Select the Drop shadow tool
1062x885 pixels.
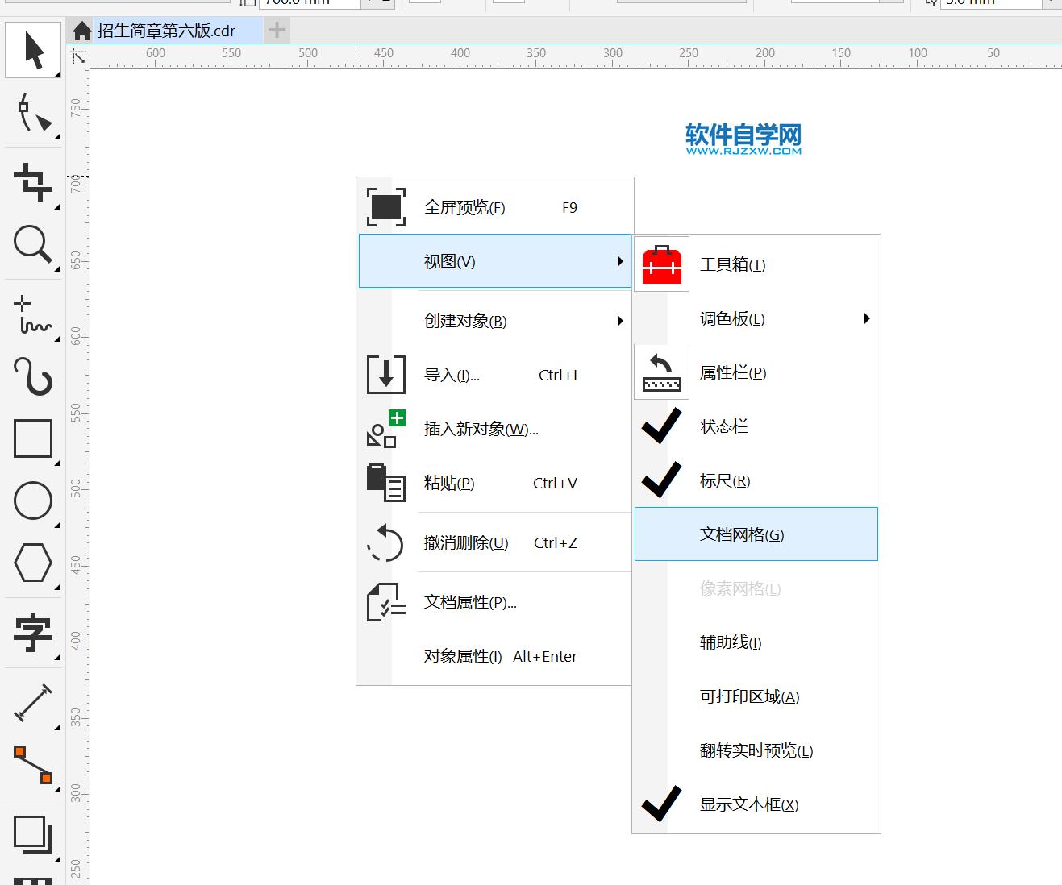click(x=33, y=835)
